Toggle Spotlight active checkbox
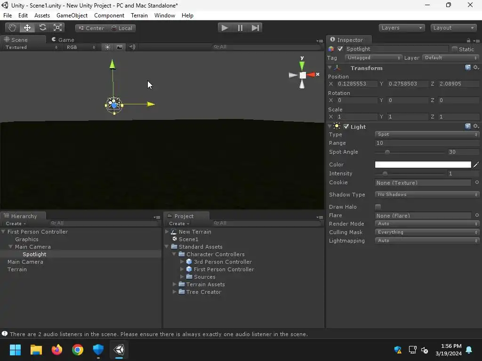The width and height of the screenshot is (482, 361). [x=340, y=49]
